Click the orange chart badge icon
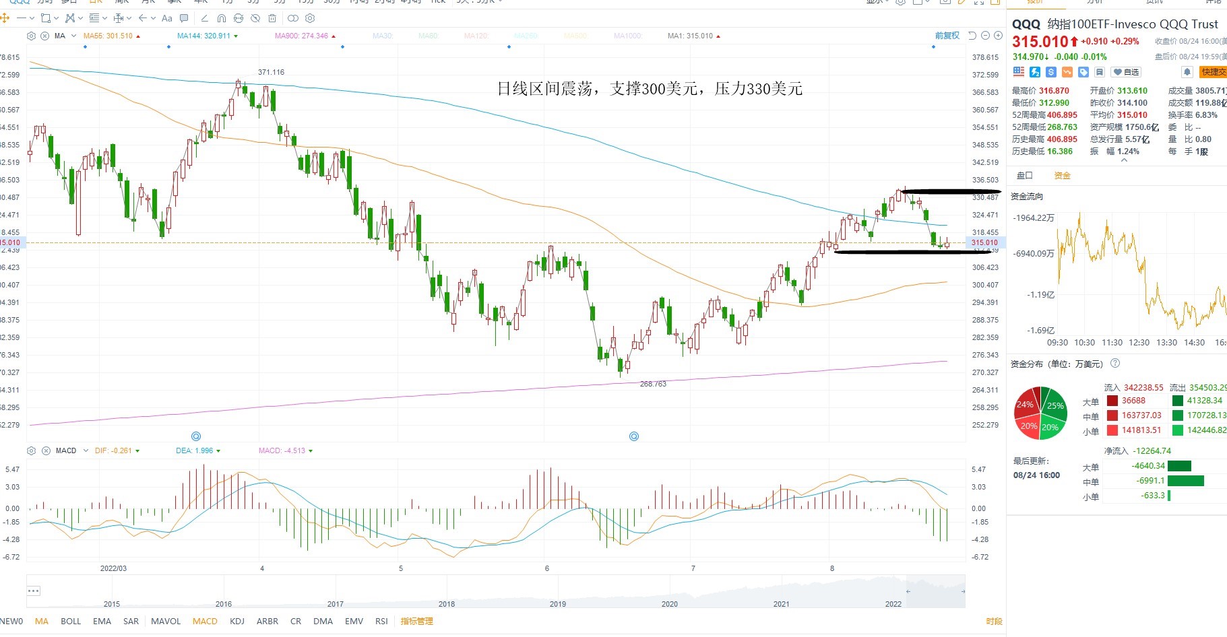The height and width of the screenshot is (637, 1227). point(1067,71)
